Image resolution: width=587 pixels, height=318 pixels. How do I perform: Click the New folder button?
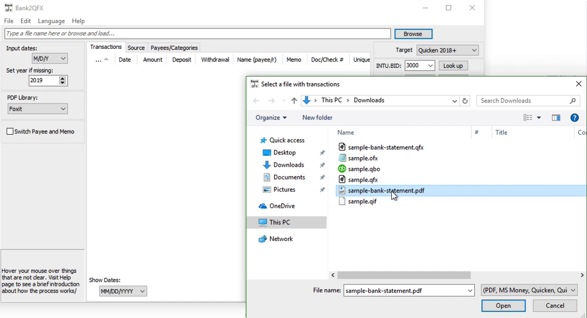tap(317, 117)
